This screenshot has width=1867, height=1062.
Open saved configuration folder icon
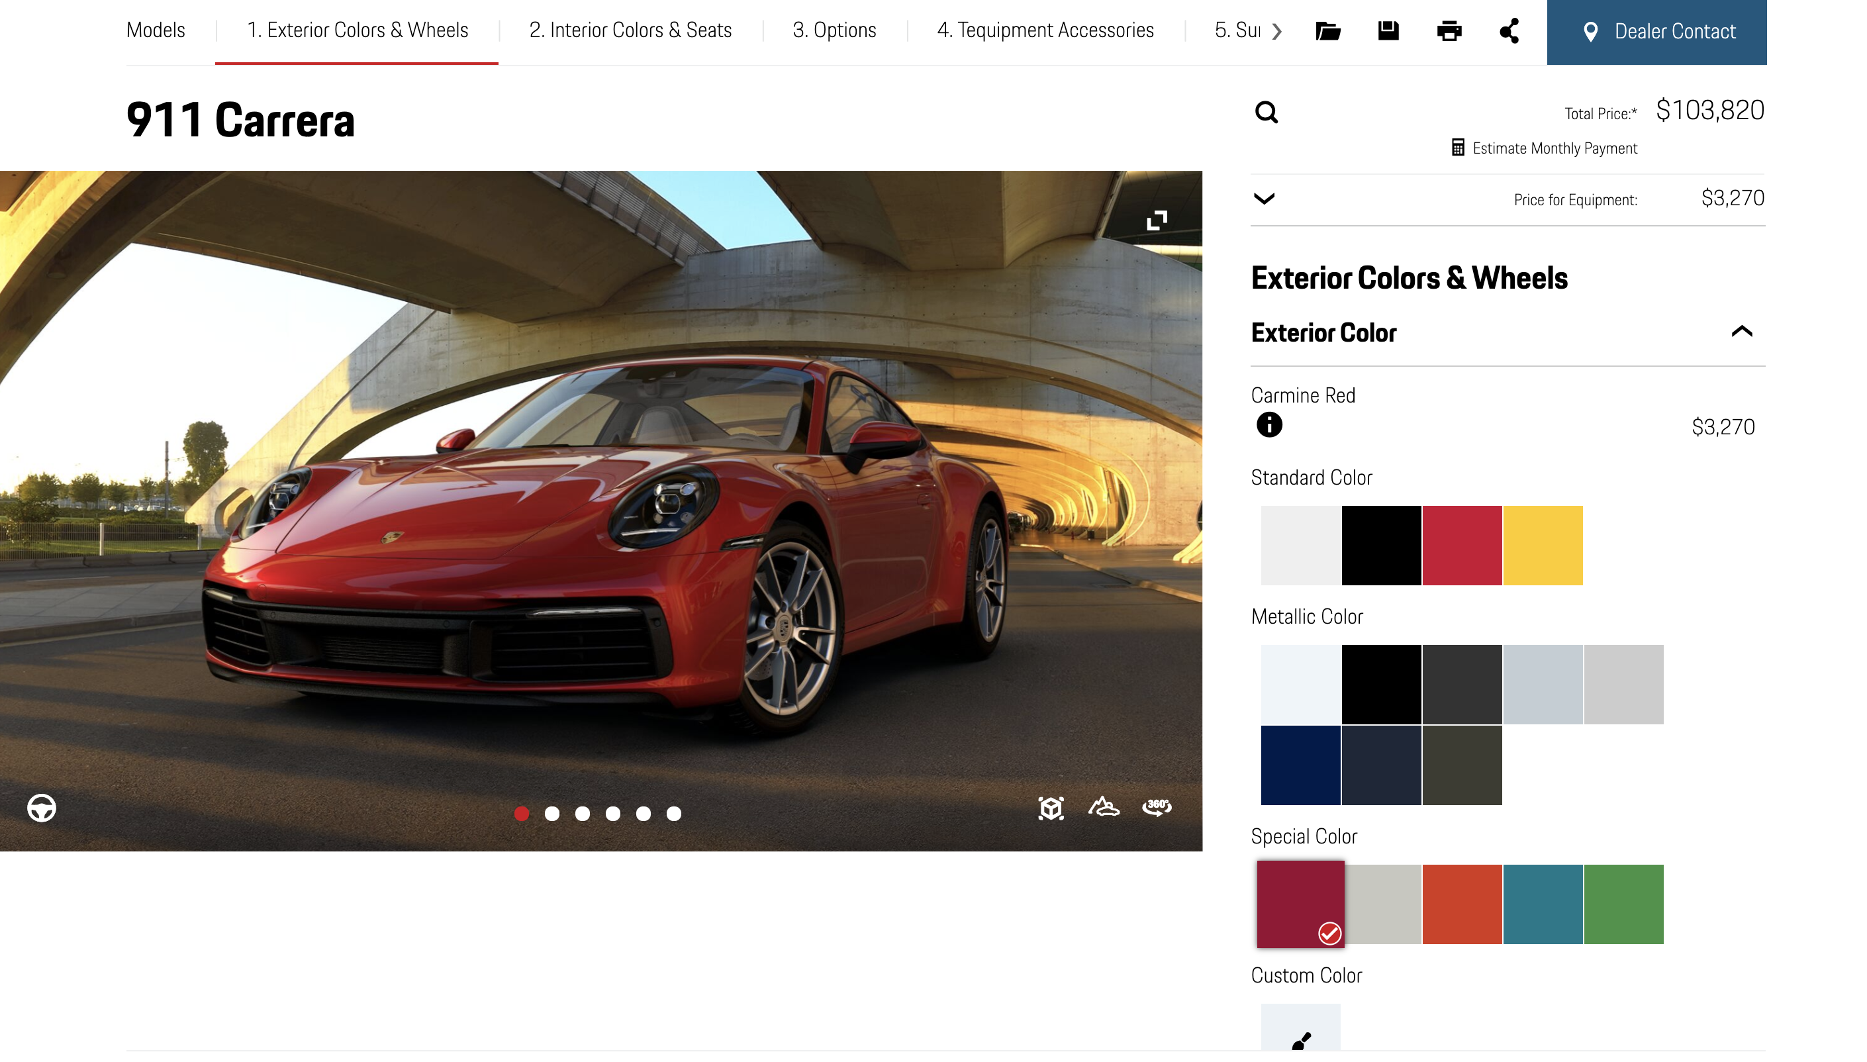tap(1327, 31)
